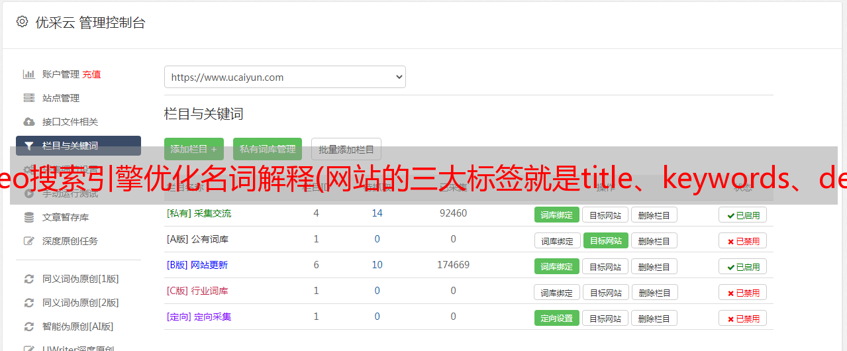Click the 栏目与关键词 page heading
This screenshot has width=847, height=351.
pyautogui.click(x=203, y=114)
